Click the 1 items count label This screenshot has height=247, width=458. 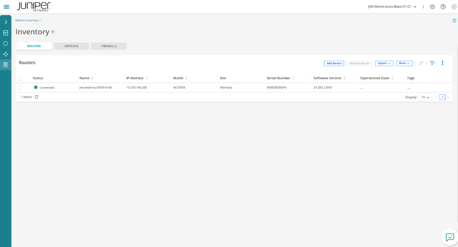(x=26, y=97)
